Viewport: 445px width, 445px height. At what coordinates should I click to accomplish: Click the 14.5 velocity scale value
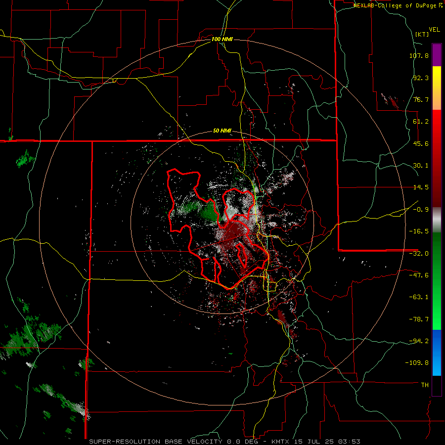(x=421, y=187)
